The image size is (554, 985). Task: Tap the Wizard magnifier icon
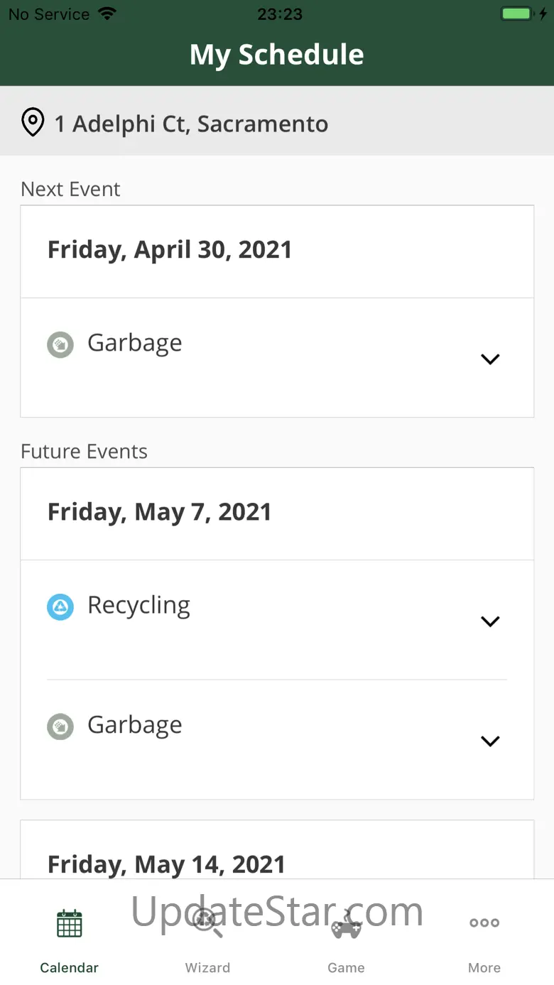click(x=207, y=923)
